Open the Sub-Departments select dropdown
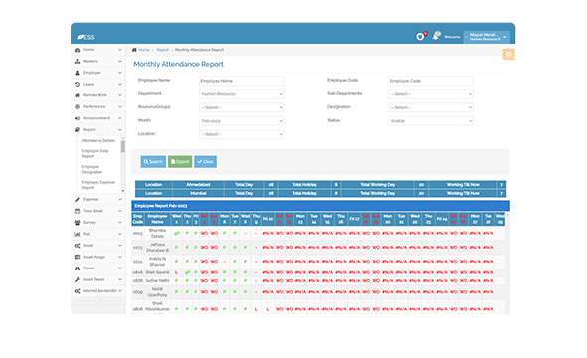Image resolution: width=587 pixels, height=358 pixels. [431, 94]
